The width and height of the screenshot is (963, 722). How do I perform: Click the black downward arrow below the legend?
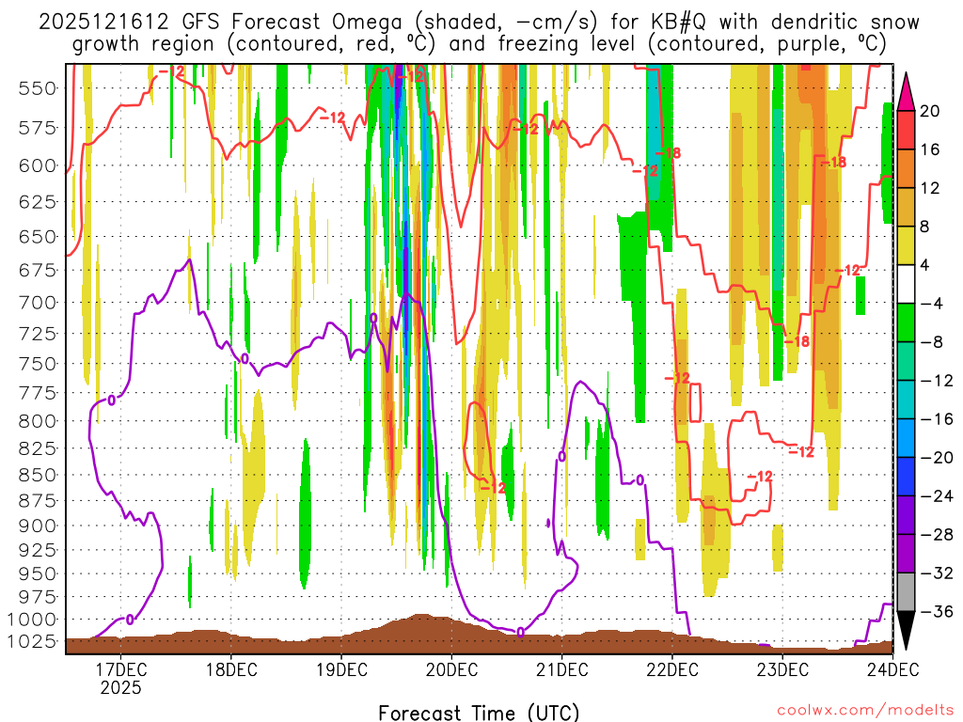pyautogui.click(x=906, y=630)
